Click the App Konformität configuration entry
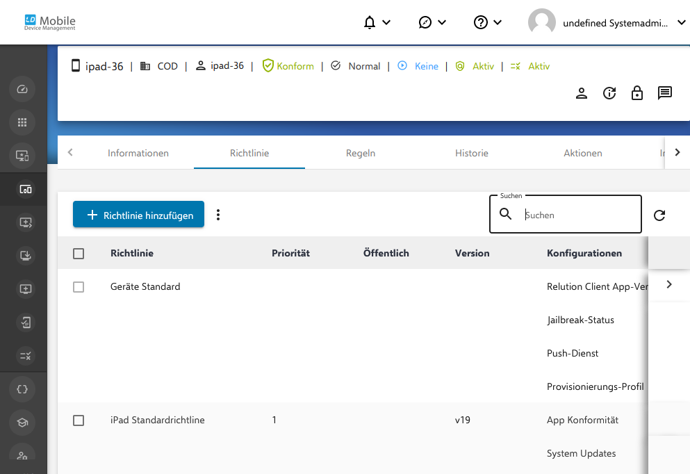690x474 pixels. pyautogui.click(x=582, y=420)
